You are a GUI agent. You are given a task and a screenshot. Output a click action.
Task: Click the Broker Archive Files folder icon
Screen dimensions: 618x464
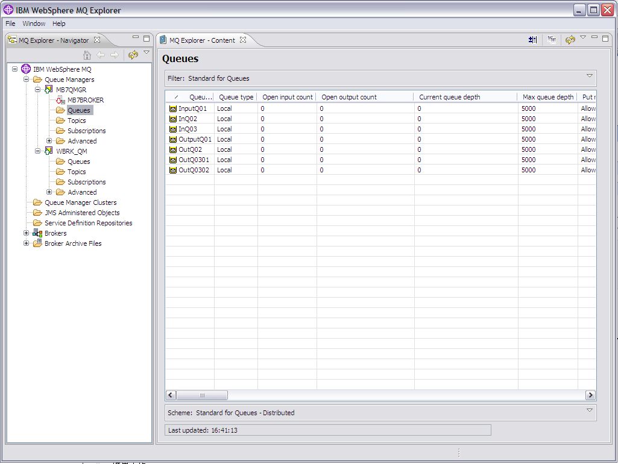pos(37,243)
